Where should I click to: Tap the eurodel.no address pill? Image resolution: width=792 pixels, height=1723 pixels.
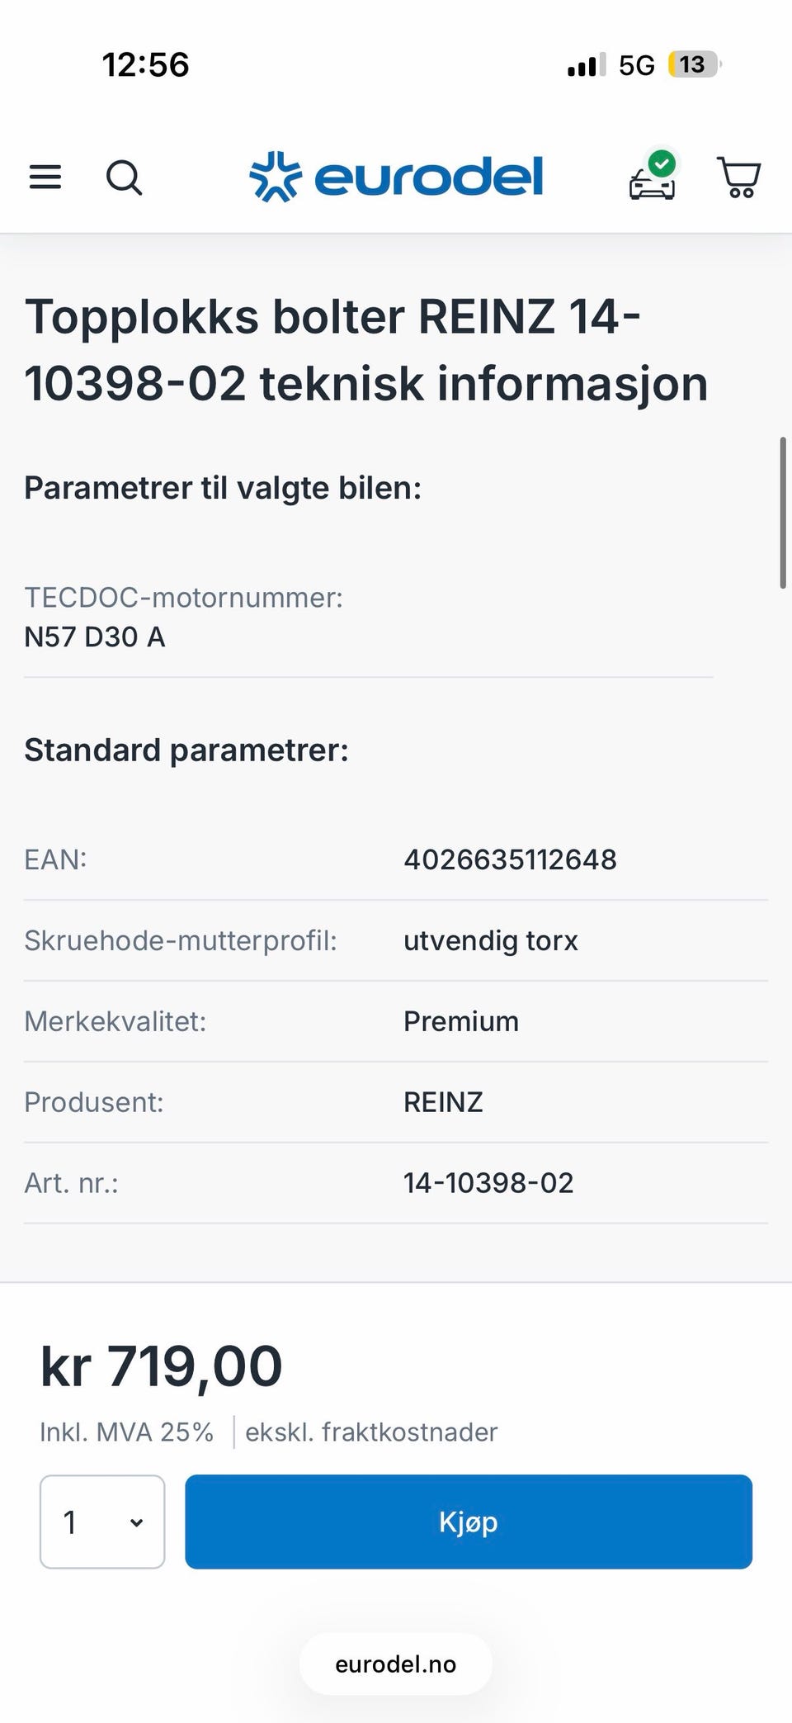396,1664
